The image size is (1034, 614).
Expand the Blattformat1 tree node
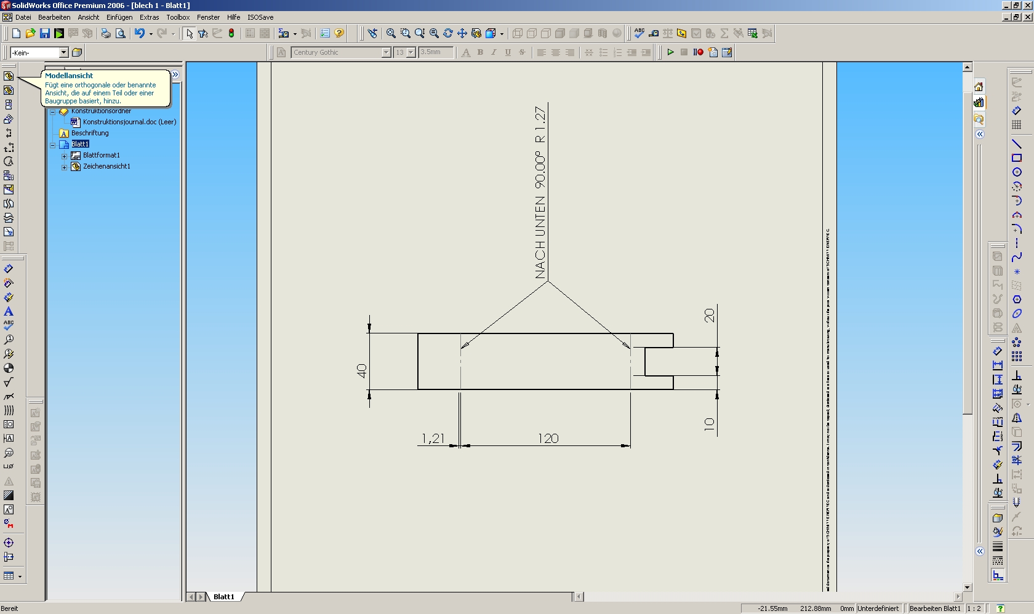pyautogui.click(x=64, y=156)
